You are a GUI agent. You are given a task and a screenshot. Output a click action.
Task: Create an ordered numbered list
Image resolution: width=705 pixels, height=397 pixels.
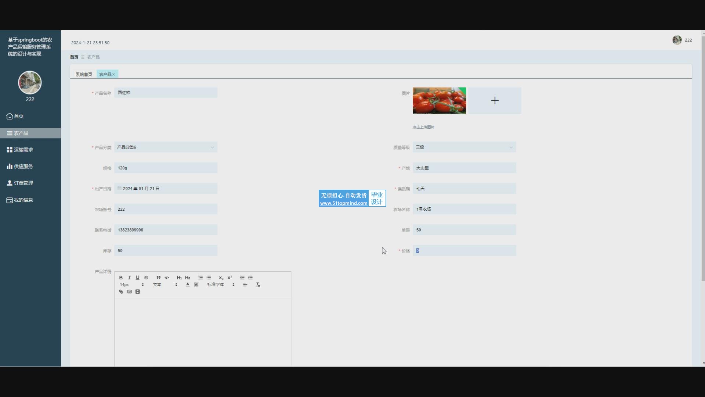click(200, 278)
